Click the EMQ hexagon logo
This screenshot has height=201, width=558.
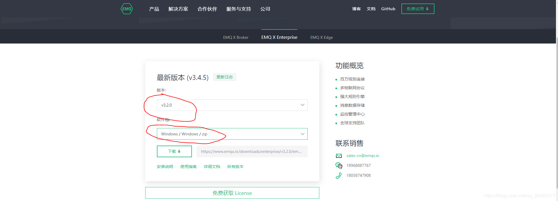tap(127, 9)
